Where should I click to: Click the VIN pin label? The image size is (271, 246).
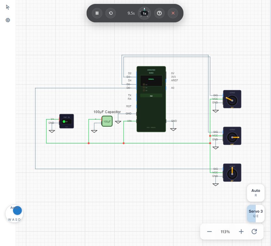tap(129, 121)
